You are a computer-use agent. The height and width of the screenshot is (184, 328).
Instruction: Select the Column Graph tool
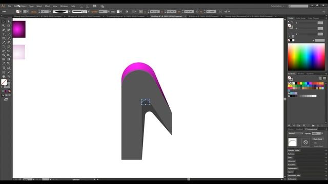pos(9,68)
